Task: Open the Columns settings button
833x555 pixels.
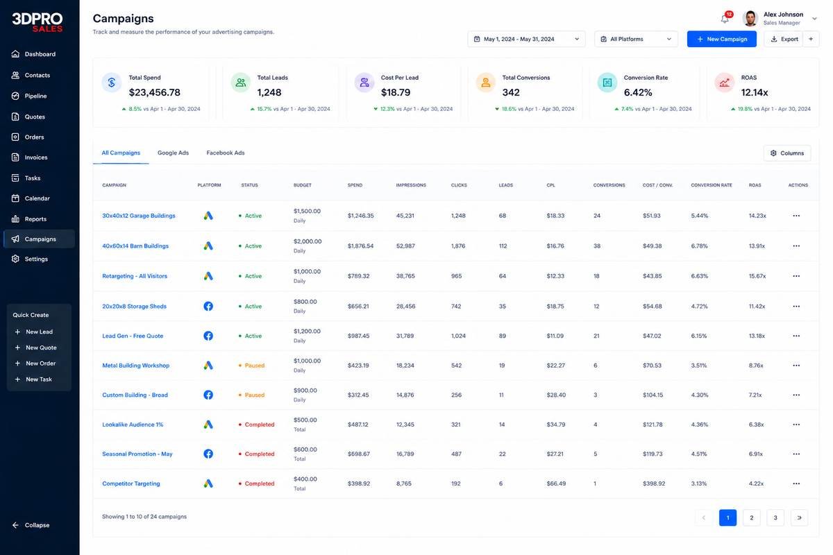Action: point(787,153)
